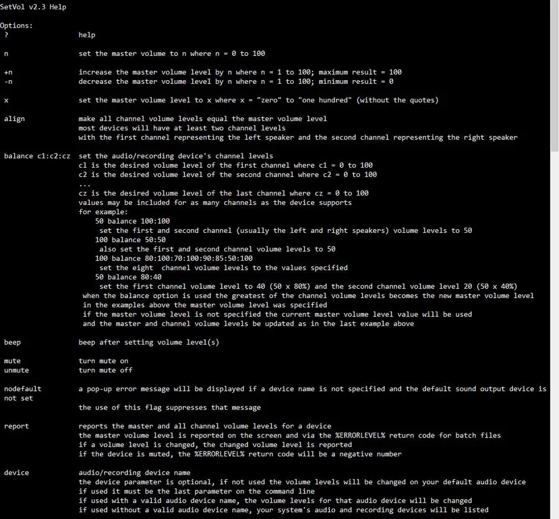Click the '100 balance 80:100:70:100:90:85:50:100' example
Image resolution: width=559 pixels, height=519 pixels.
(174, 258)
